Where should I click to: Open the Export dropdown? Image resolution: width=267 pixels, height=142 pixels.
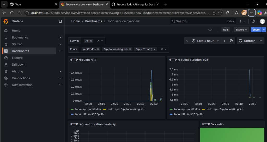(x=241, y=30)
